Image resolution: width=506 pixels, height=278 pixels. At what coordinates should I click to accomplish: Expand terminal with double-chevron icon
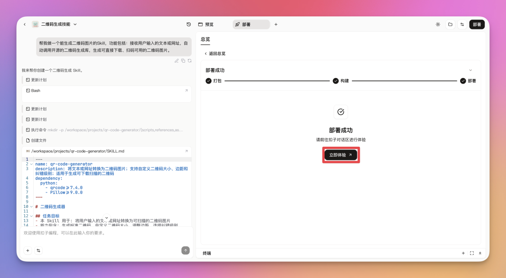480,254
